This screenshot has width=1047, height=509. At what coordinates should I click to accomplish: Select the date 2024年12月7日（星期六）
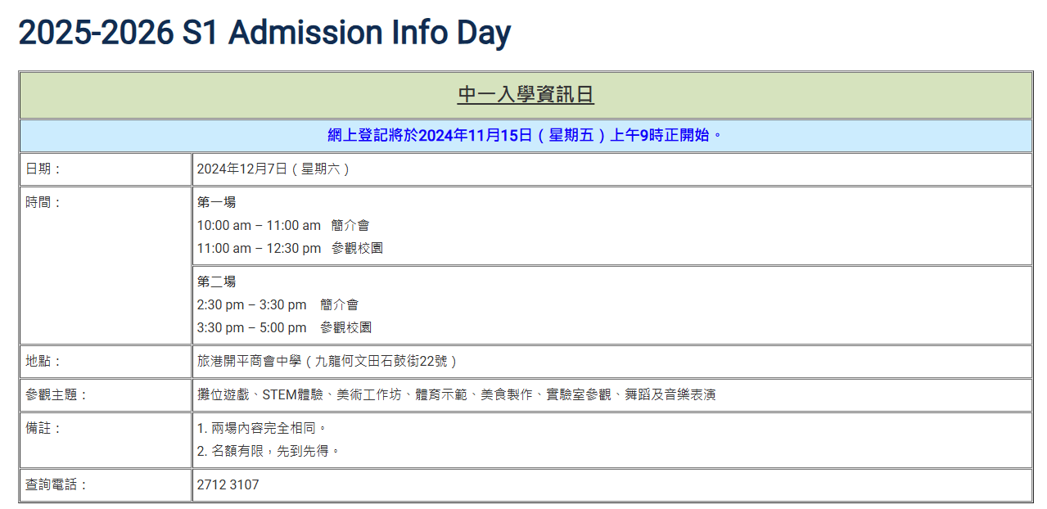[x=274, y=169]
